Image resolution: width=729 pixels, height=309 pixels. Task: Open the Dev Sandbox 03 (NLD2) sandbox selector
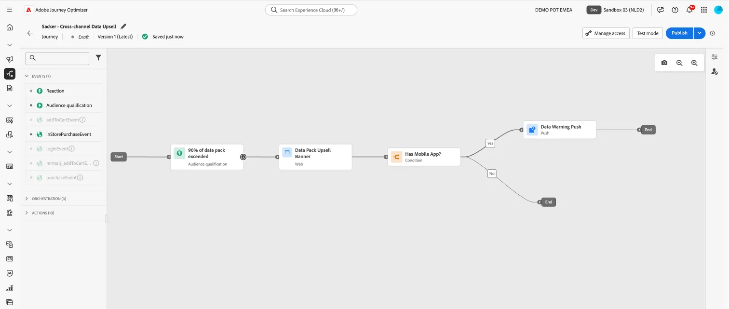coord(615,10)
